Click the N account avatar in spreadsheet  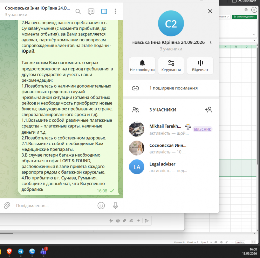[254, 10]
